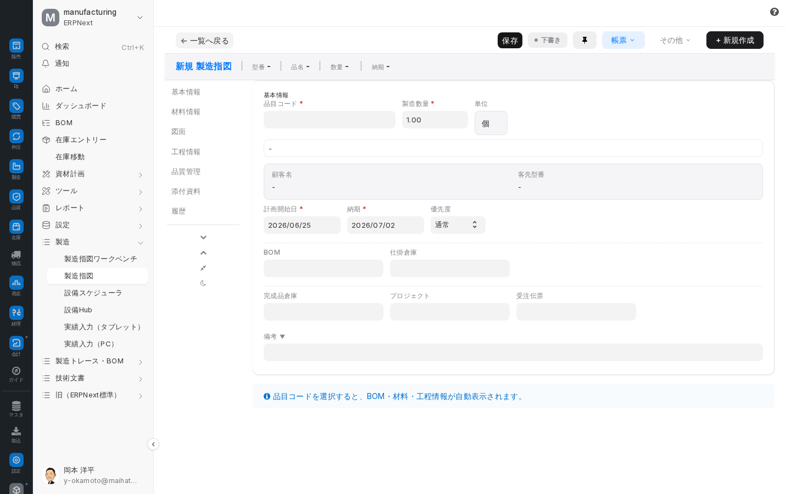Open the マスタ database icon
The image size is (791, 494).
click(x=16, y=406)
